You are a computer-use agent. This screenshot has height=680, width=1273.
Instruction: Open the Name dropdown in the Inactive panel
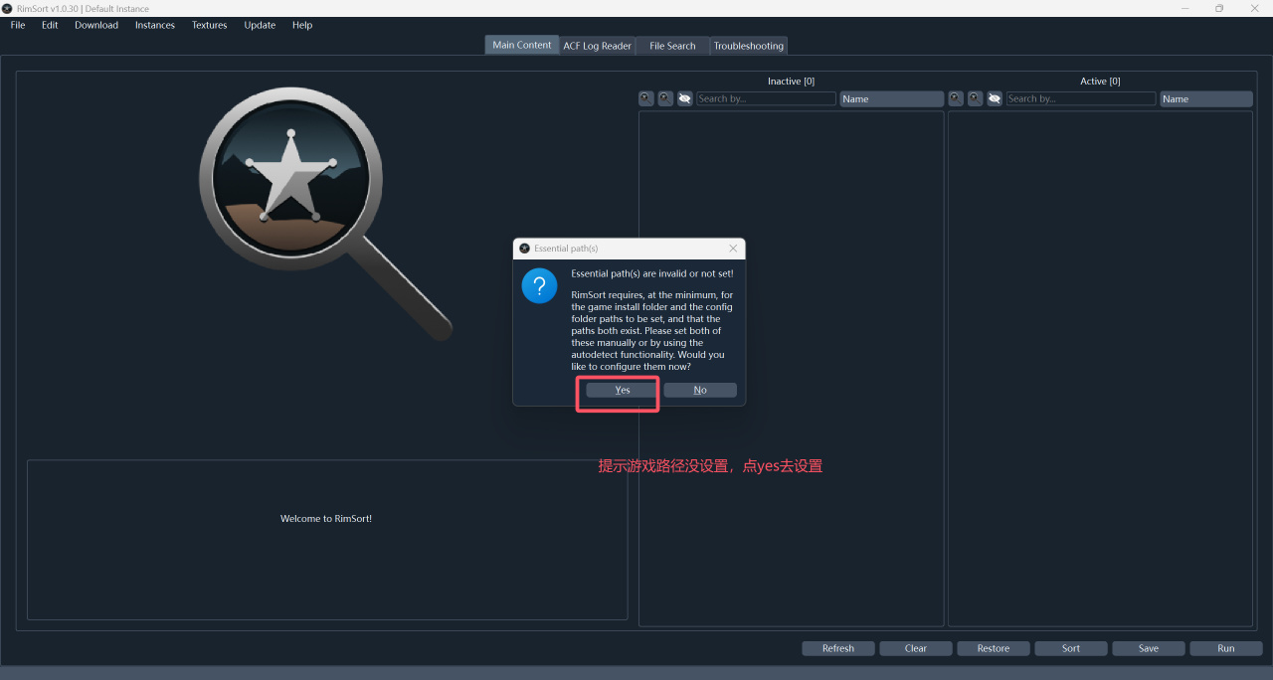coord(891,98)
